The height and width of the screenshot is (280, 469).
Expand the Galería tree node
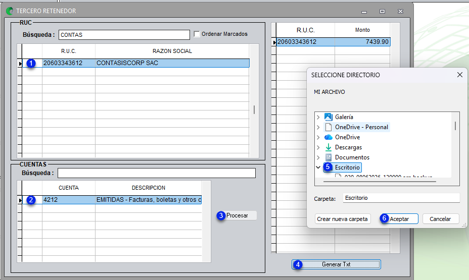point(318,117)
